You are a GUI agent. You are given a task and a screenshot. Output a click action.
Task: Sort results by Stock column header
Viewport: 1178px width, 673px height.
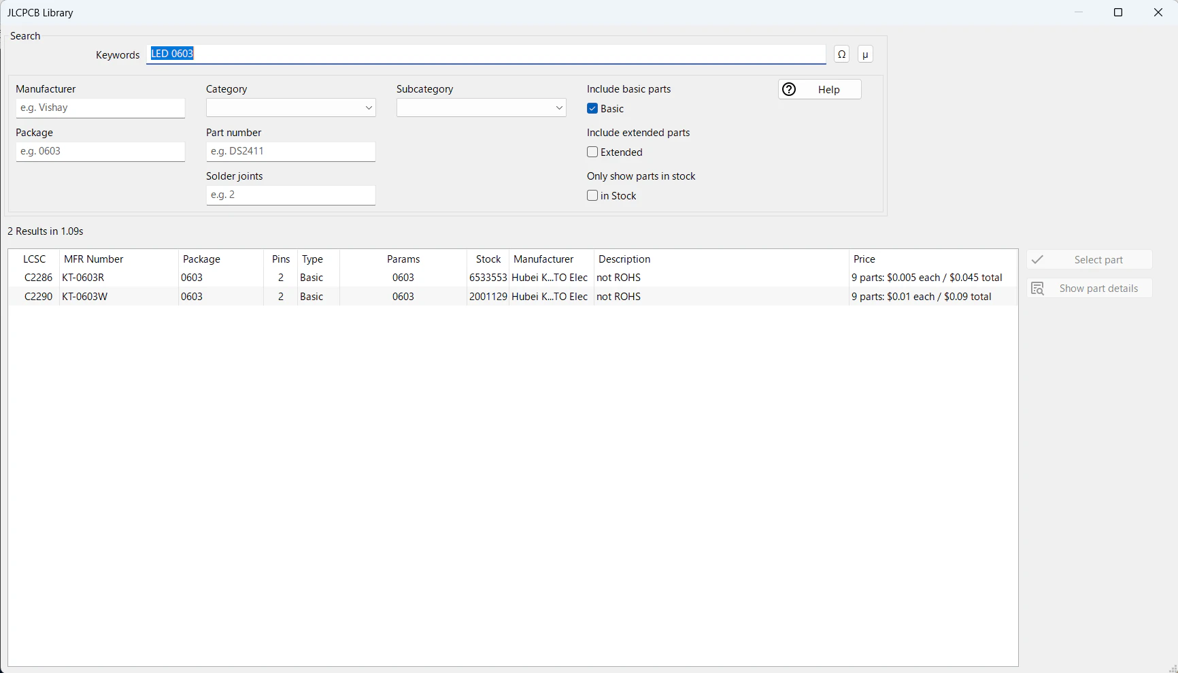point(488,259)
